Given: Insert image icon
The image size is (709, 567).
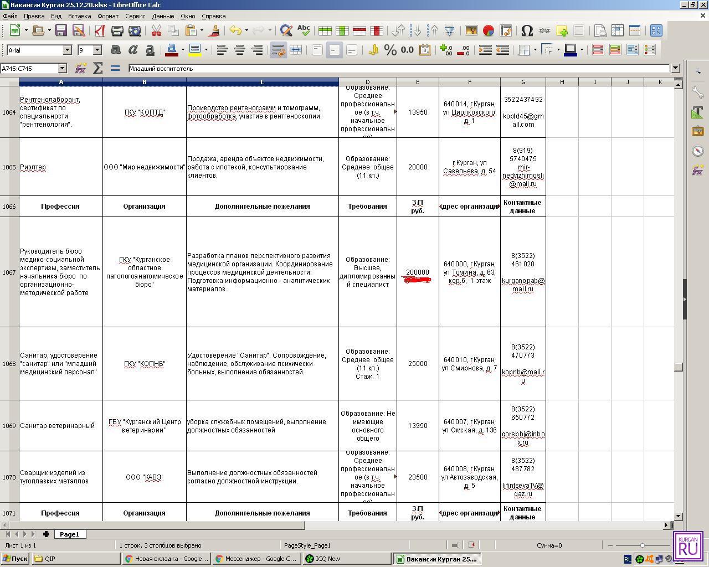Looking at the screenshot, I should [471, 30].
